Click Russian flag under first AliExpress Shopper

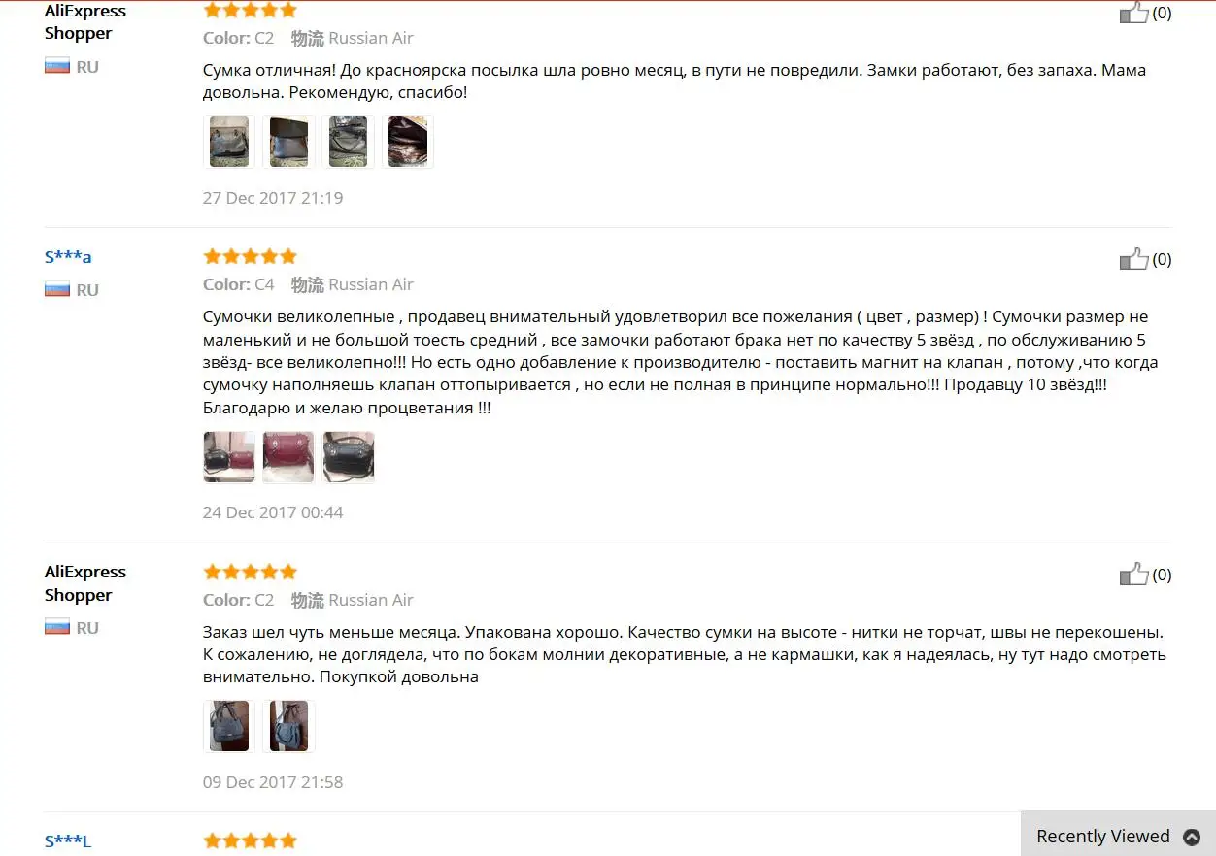click(57, 66)
